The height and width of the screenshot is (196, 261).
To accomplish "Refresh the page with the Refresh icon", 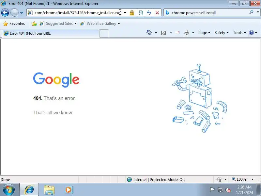I will tap(149, 13).
